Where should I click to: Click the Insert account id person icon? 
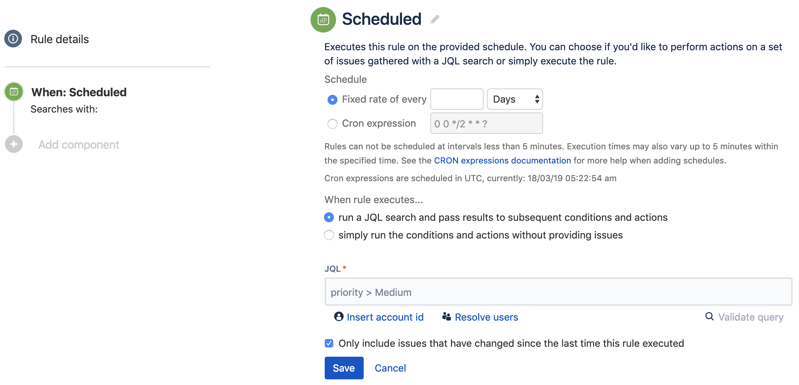(x=339, y=317)
